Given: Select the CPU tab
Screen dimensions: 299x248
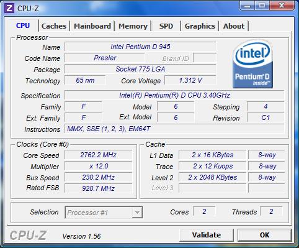Looking at the screenshot, I should (23, 25).
